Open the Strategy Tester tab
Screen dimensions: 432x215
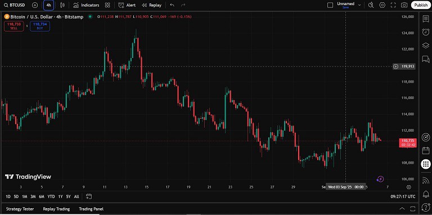(x=20, y=209)
